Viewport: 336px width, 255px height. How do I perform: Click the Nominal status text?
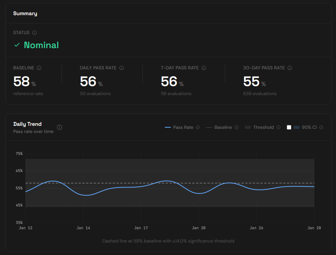coord(41,45)
